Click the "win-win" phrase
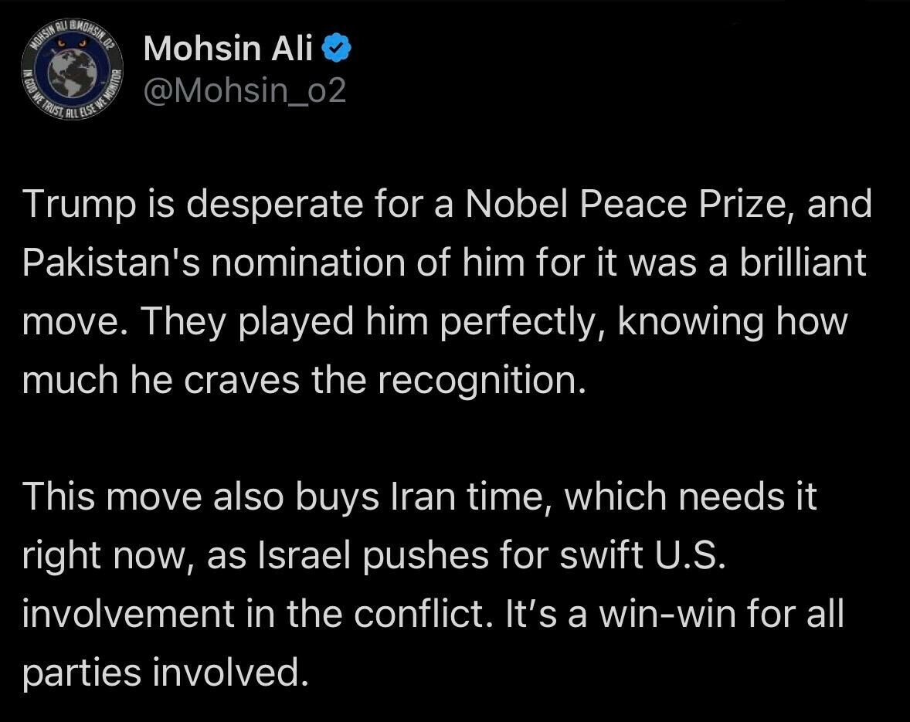This screenshot has width=910, height=722. click(x=667, y=614)
